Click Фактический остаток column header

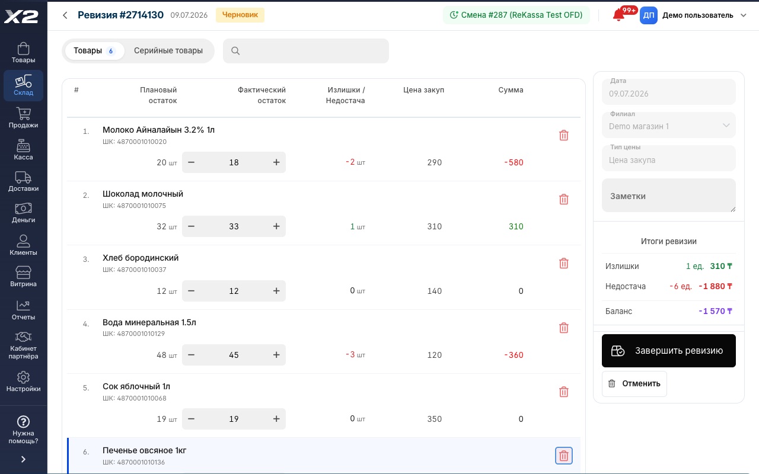coord(261,95)
